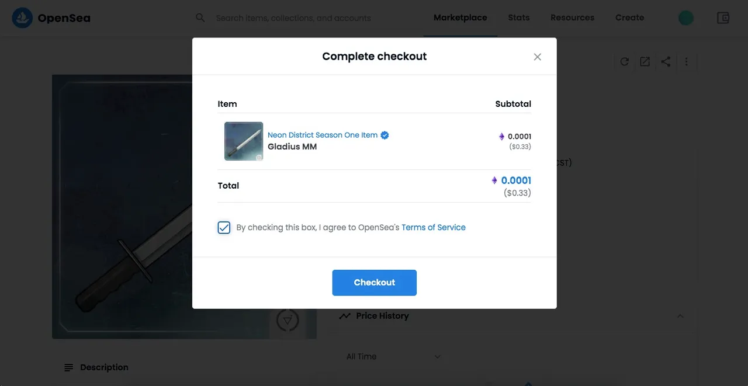Click the search magnifier icon
This screenshot has height=386, width=748.
point(200,18)
